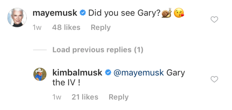Like kimbalmusk's reply with the heart icon

[x=214, y=79]
